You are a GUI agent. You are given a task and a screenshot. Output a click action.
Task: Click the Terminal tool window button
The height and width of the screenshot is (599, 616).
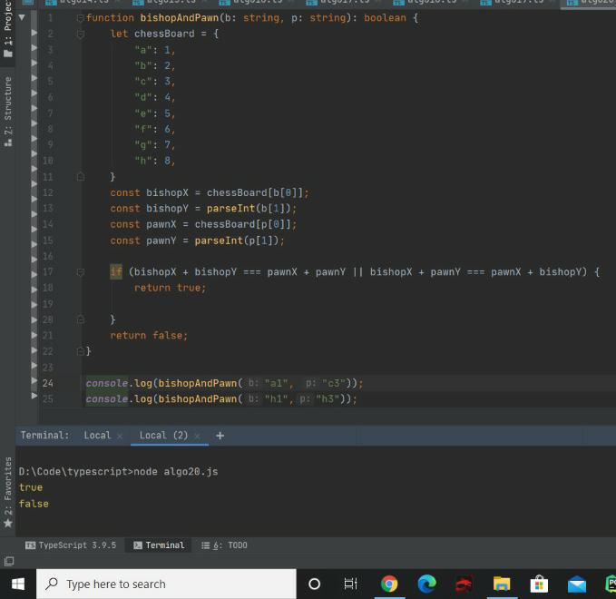pos(158,545)
